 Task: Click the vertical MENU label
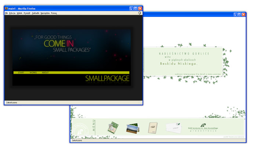click(x=94, y=125)
